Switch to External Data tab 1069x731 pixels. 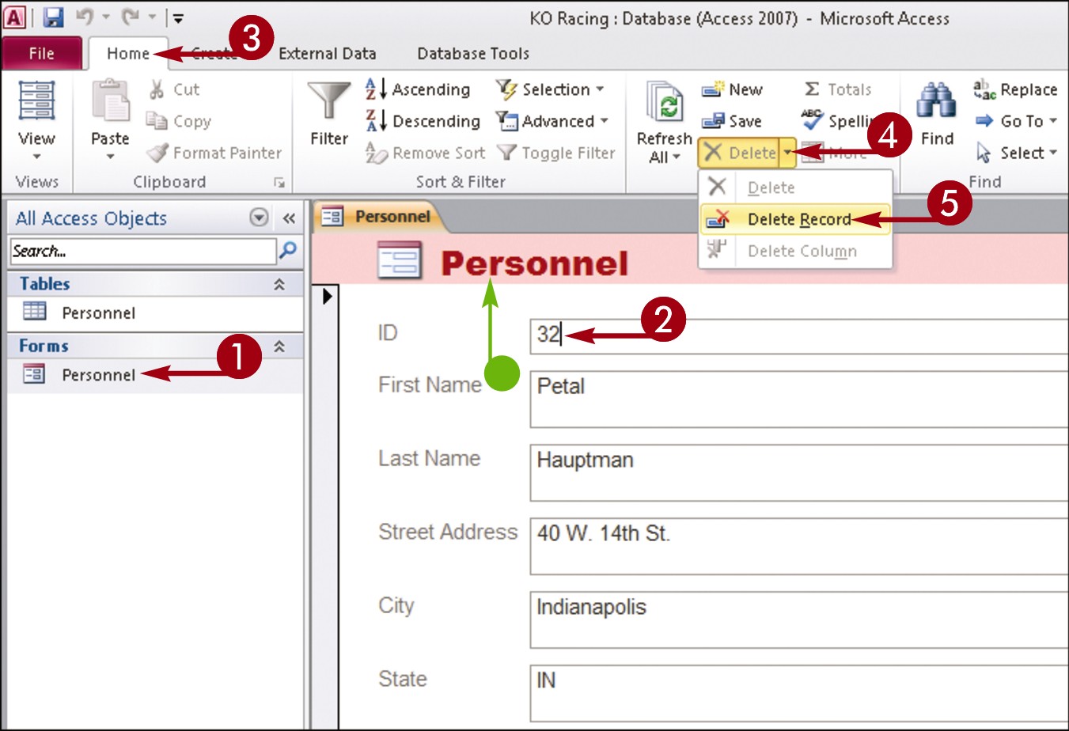coord(327,54)
